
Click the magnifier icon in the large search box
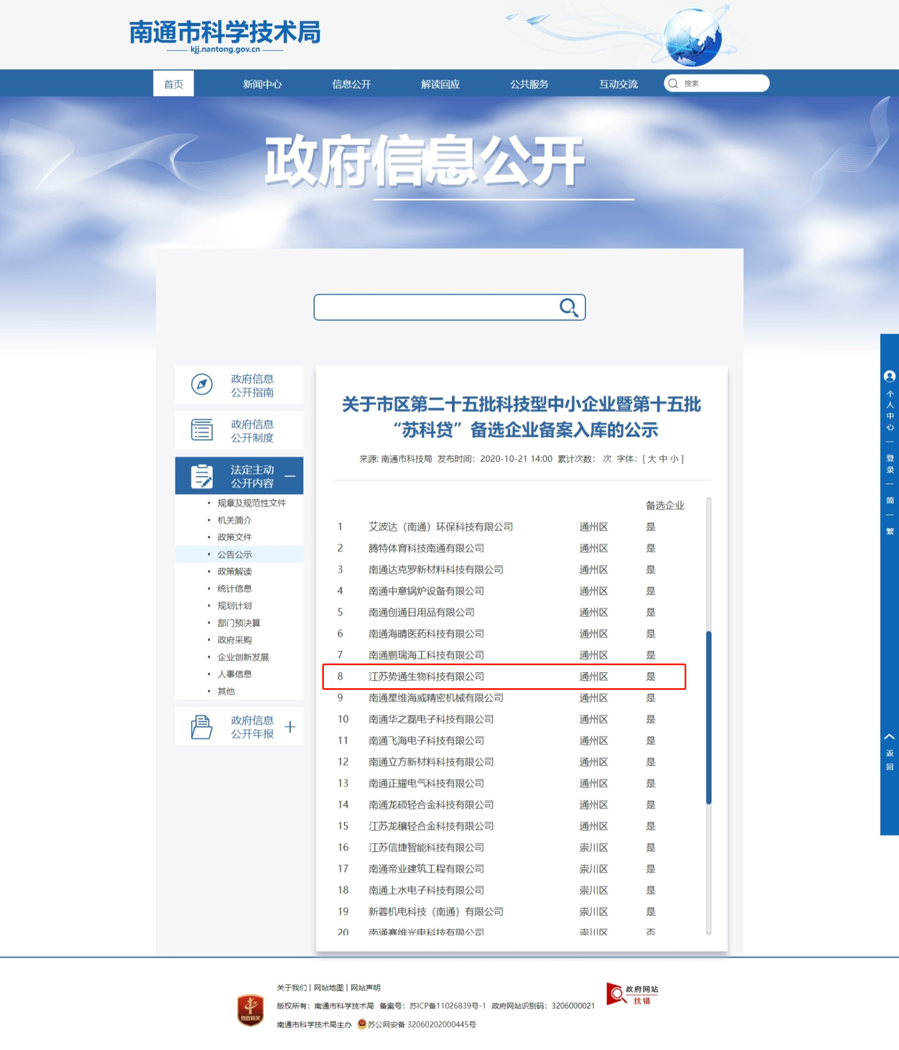pos(568,307)
